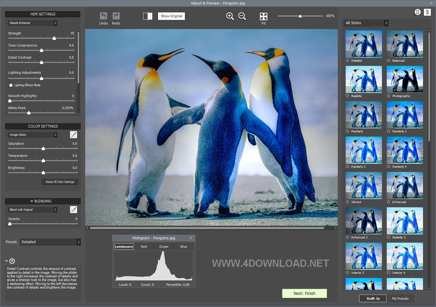Click the Brightness slider handle
Image resolution: width=436 pixels, height=307 pixels.
[43, 173]
